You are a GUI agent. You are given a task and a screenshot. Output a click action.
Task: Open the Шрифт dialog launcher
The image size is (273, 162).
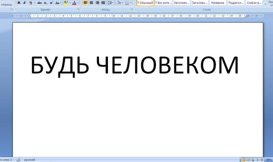coord(78,10)
